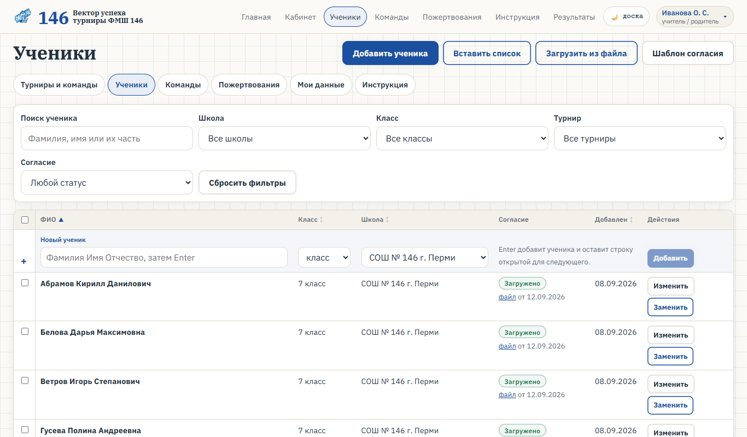Screen dimensions: 747x437
Task: Click the Добавить ученика button
Action: (x=390, y=53)
